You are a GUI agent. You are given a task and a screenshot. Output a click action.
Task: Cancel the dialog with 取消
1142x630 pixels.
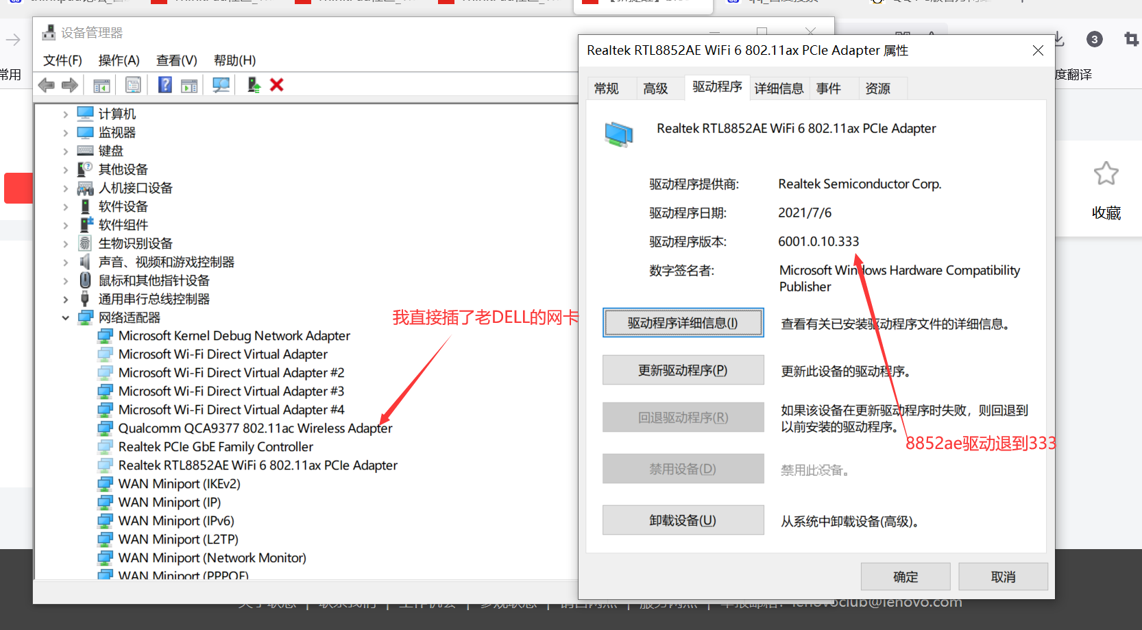pos(1003,577)
